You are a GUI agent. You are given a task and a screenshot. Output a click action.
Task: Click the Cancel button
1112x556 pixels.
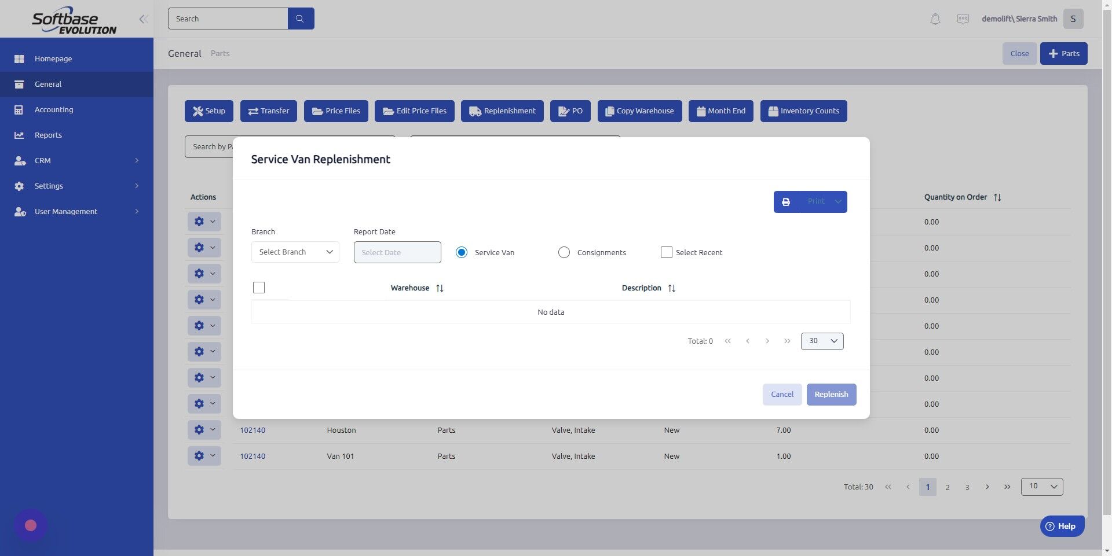782,394
